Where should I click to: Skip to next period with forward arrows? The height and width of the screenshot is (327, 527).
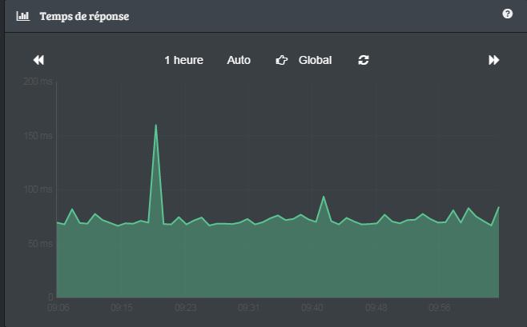tap(494, 60)
